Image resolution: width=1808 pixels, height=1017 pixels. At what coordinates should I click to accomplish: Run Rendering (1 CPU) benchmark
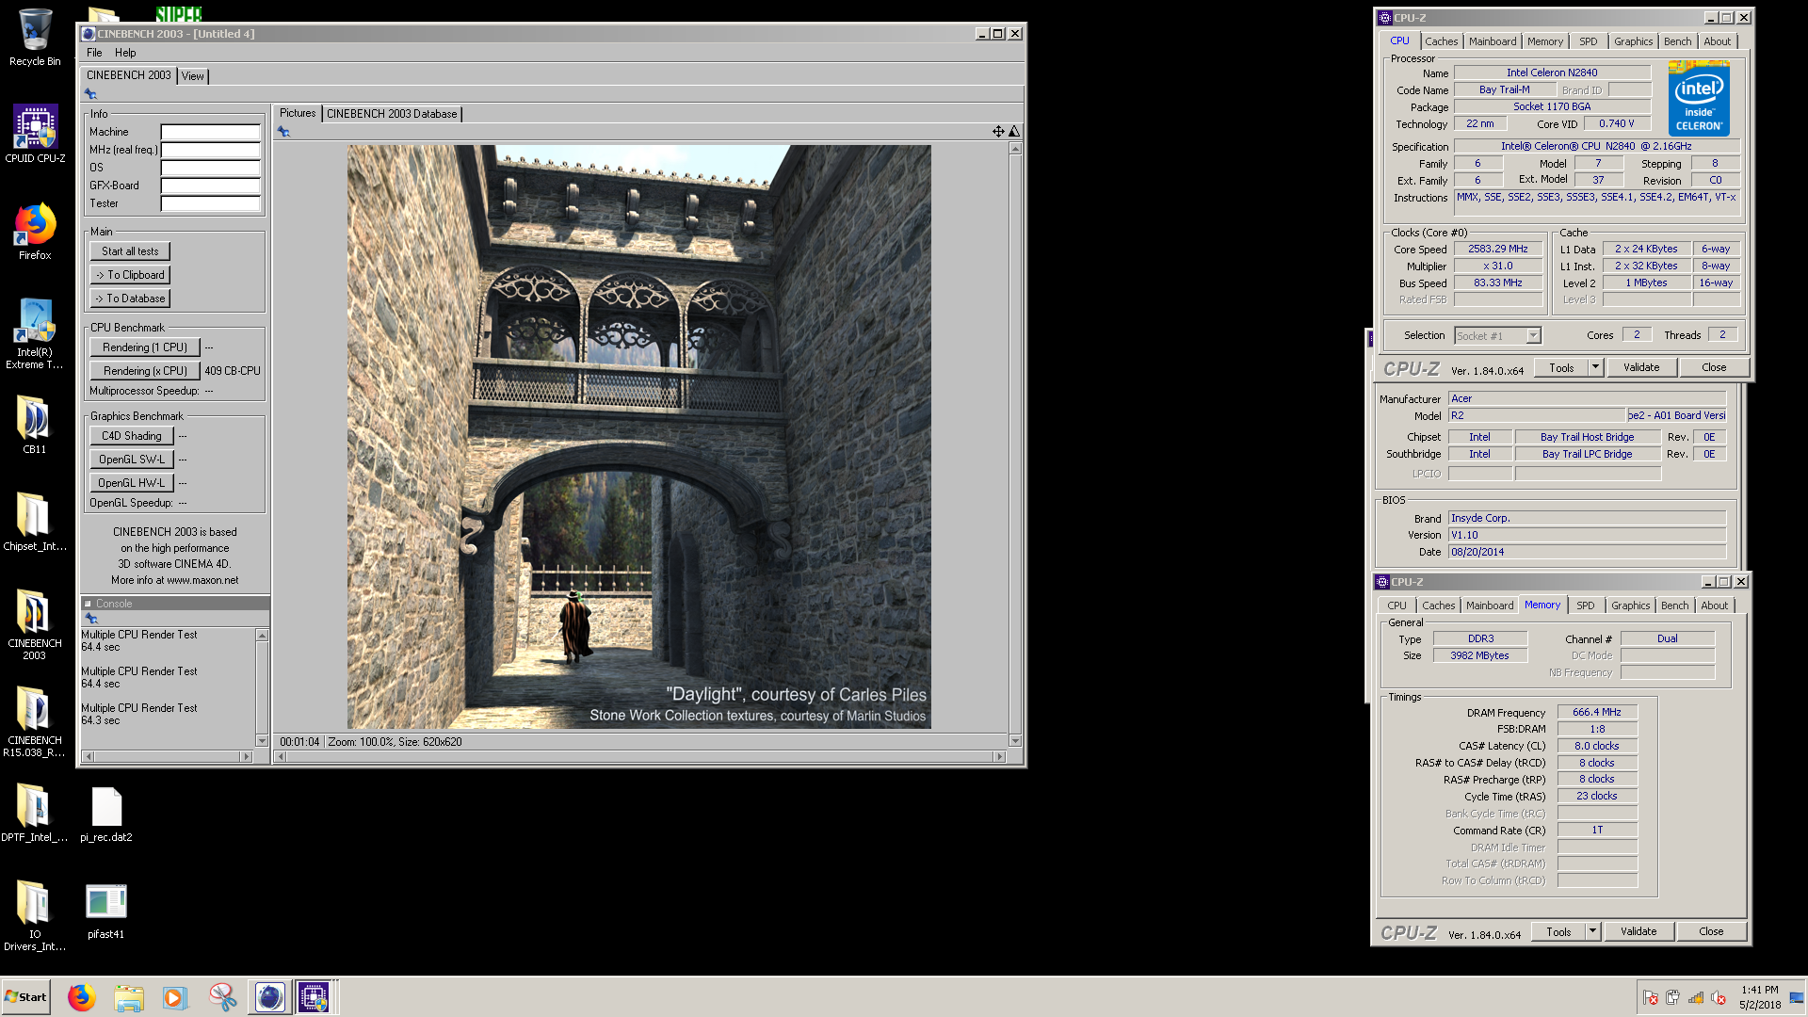(145, 347)
